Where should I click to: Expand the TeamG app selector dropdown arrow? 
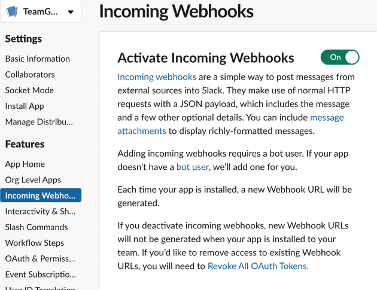click(71, 12)
